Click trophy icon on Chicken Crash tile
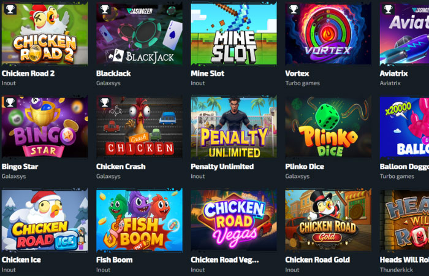Screen dimensions: 429x276 click(105, 102)
